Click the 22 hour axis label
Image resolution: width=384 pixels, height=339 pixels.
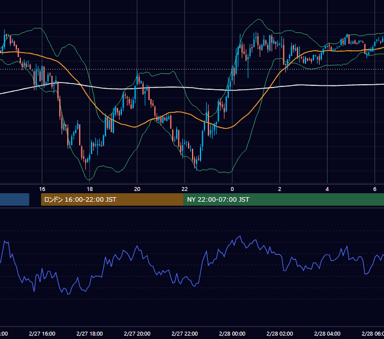pos(185,189)
